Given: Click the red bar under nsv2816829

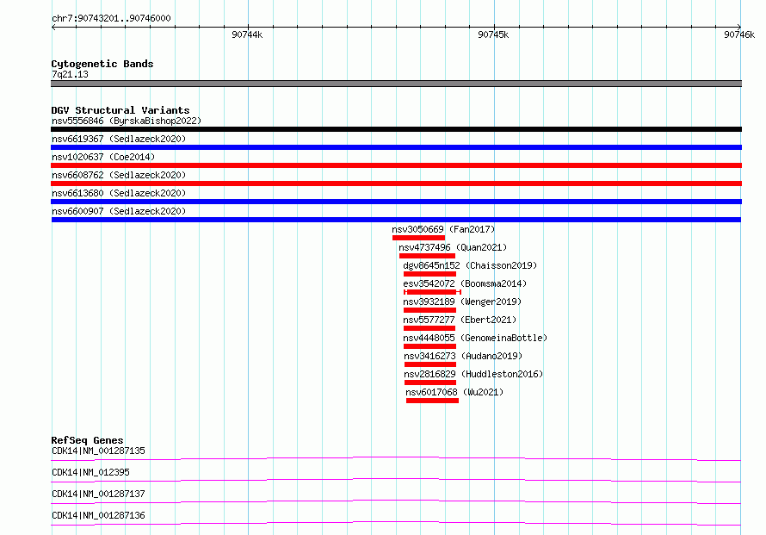Looking at the screenshot, I should (430, 383).
